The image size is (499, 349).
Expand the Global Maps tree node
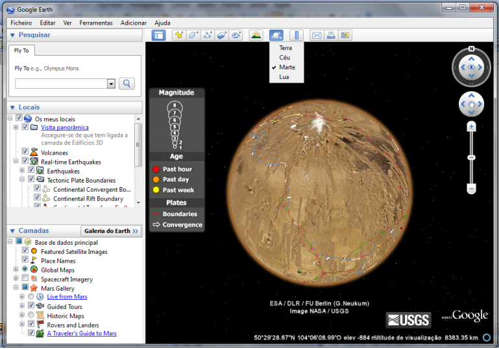(16, 269)
